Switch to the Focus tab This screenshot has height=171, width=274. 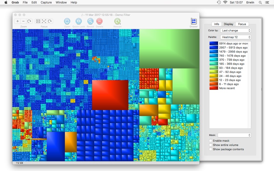tap(242, 24)
